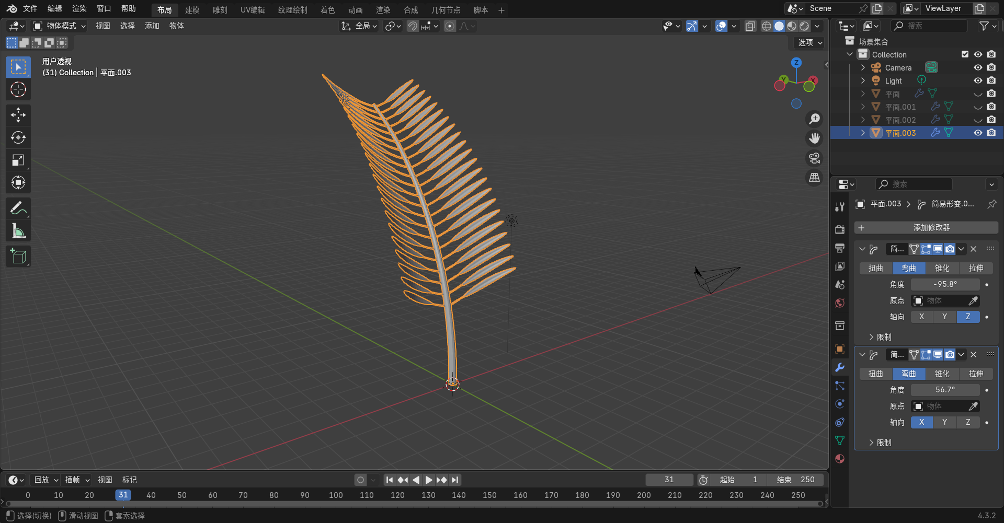Expand the 平面.003 outliner item

coord(863,133)
